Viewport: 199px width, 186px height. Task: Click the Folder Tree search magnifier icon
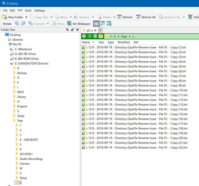coord(67,30)
